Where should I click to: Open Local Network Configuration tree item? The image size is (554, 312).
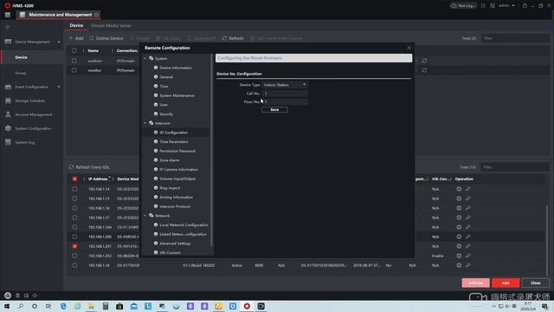(184, 225)
